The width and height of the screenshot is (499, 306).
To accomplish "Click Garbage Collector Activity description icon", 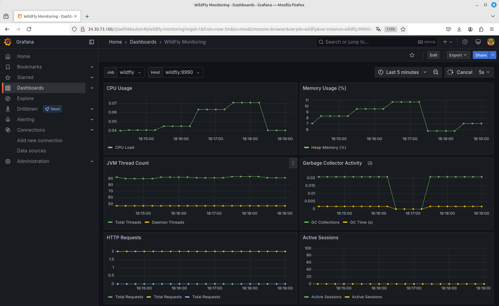I will [370, 163].
